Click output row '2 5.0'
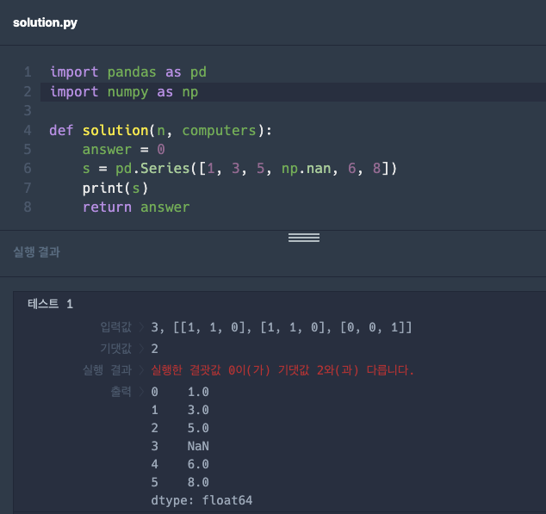Screen dimensions: 546x514 point(180,428)
